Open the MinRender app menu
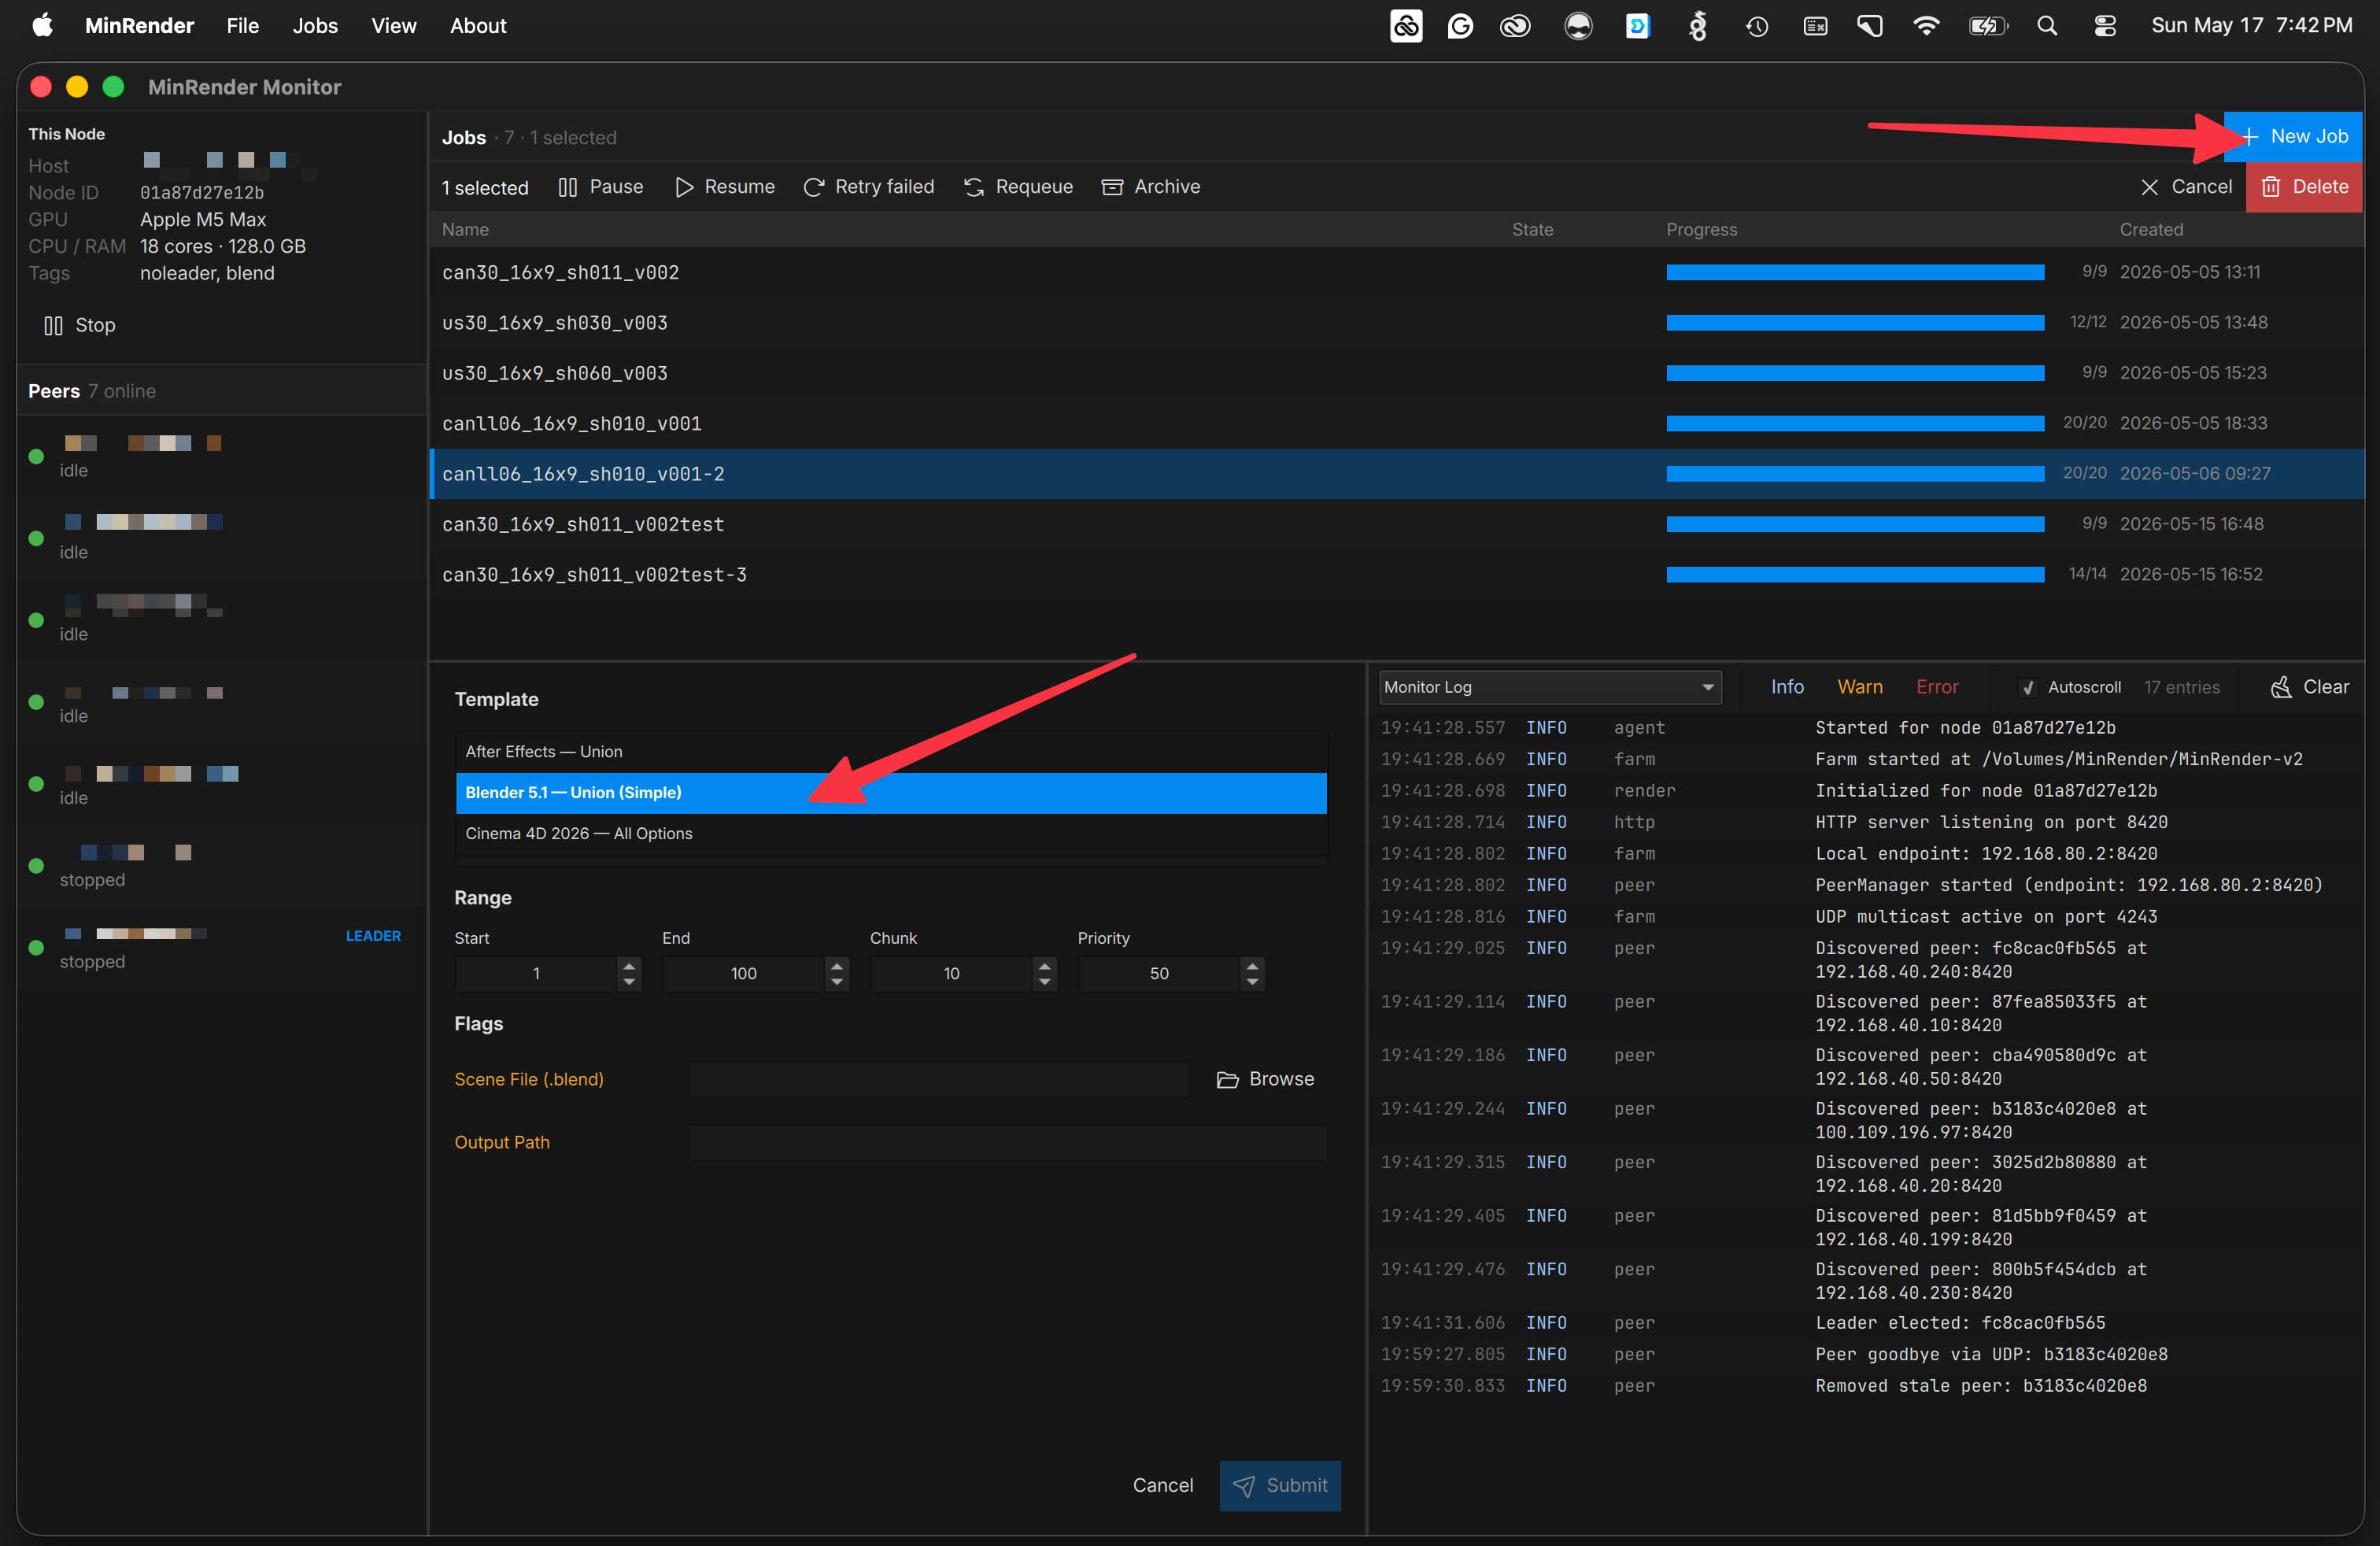 tap(139, 26)
